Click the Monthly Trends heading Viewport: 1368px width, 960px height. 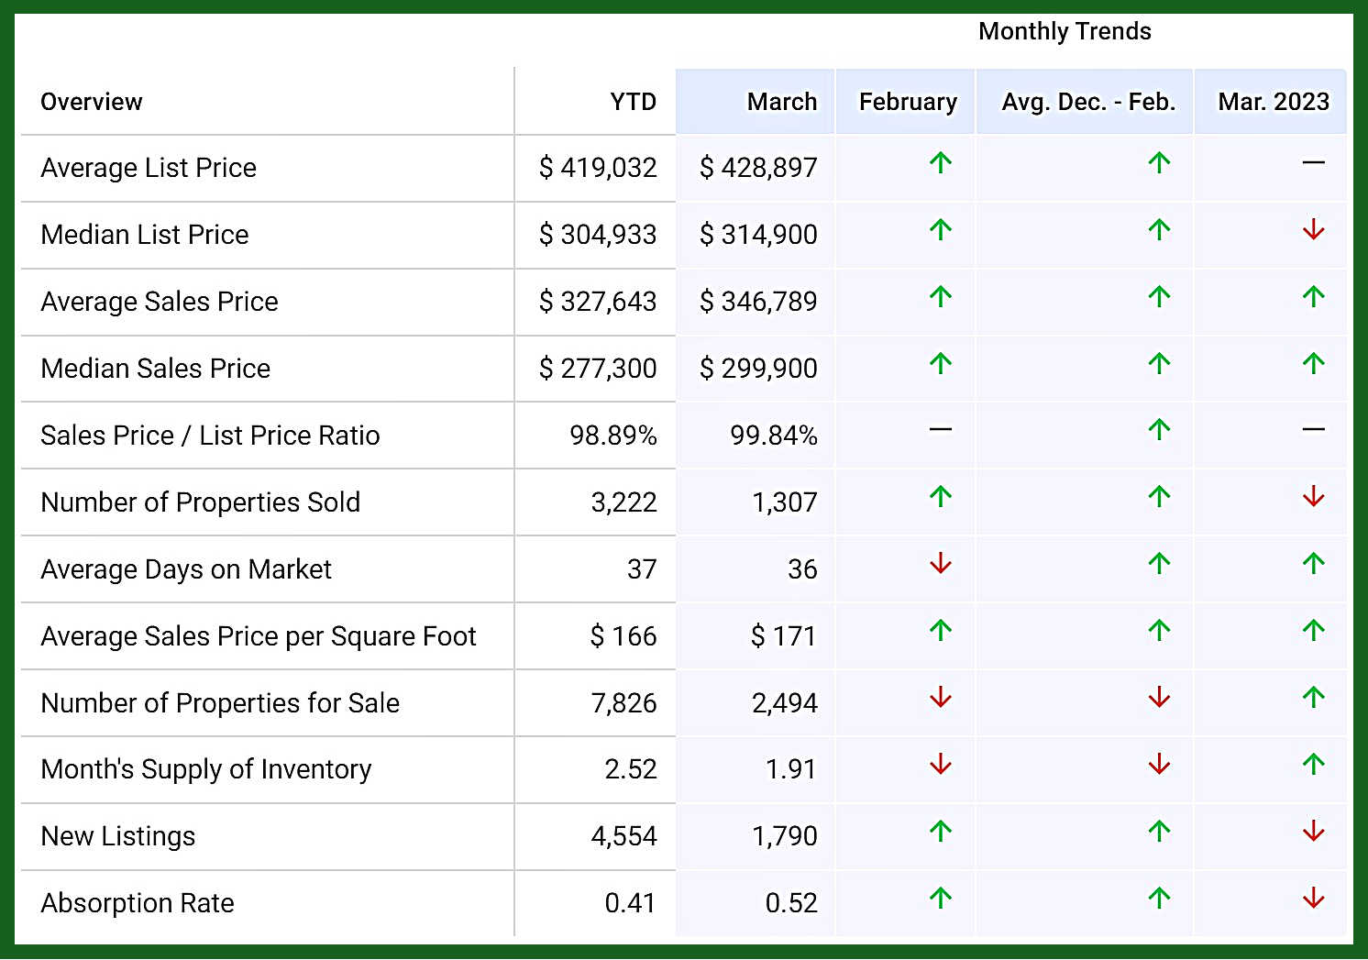(x=1064, y=31)
